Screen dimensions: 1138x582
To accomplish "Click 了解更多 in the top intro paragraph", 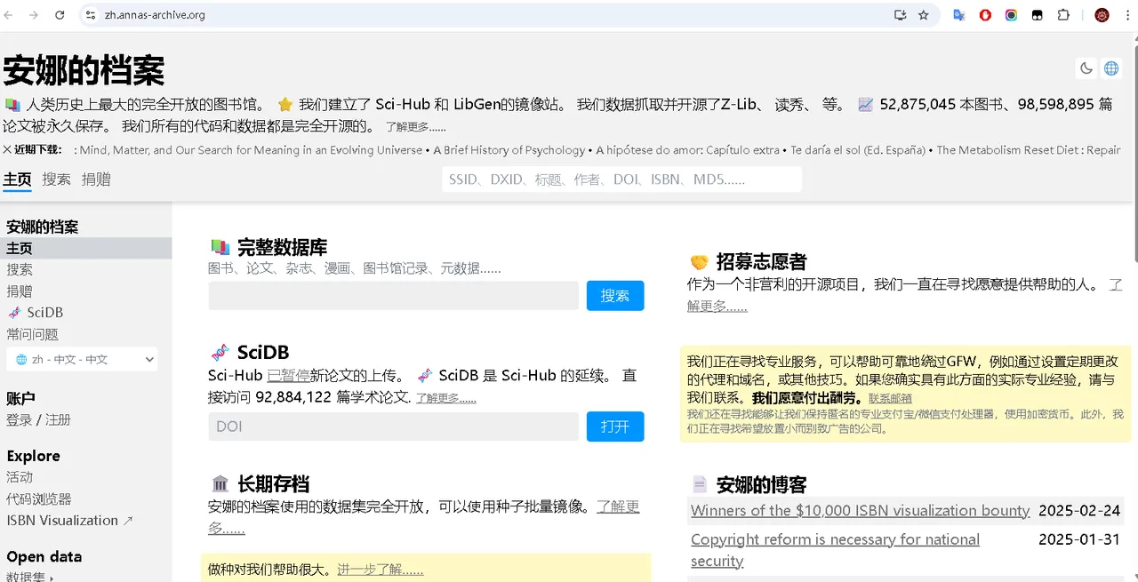I will tap(416, 127).
